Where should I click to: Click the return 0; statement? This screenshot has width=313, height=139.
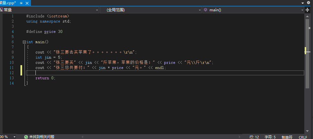pyautogui.click(x=45, y=78)
